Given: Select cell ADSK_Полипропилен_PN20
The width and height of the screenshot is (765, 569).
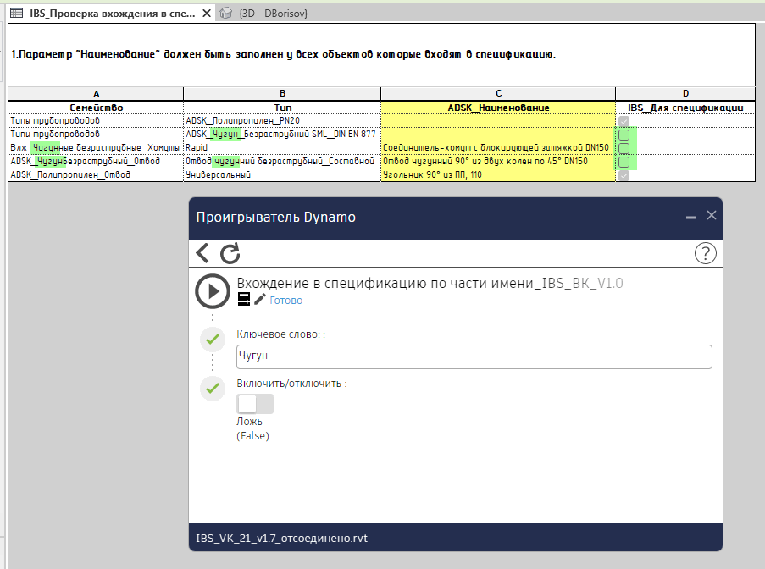Looking at the screenshot, I should pos(282,121).
